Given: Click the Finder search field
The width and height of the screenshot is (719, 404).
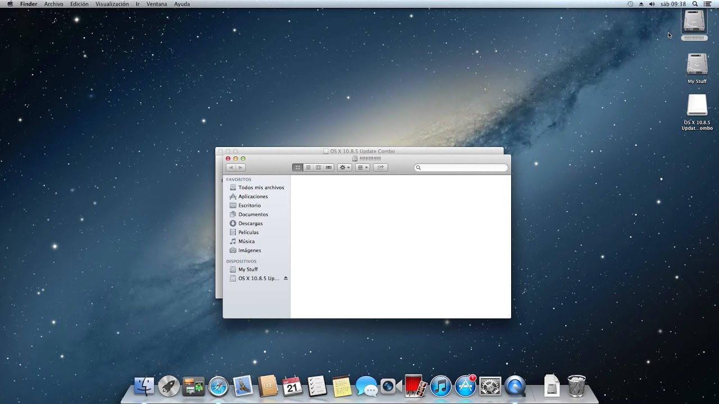Looking at the screenshot, I should click(x=461, y=167).
